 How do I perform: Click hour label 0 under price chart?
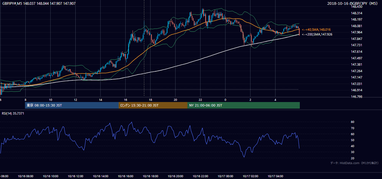coord(225,100)
